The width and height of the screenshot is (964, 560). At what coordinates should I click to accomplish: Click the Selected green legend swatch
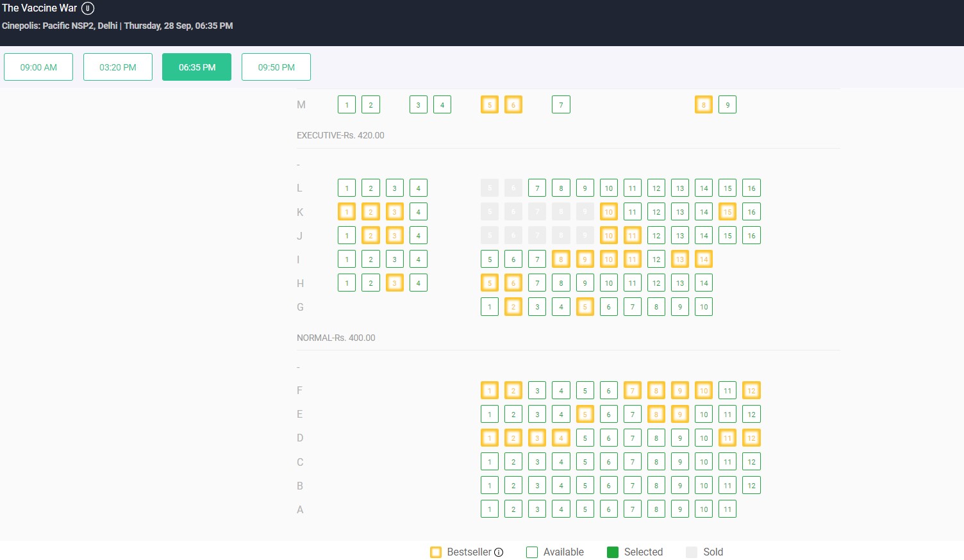click(613, 552)
